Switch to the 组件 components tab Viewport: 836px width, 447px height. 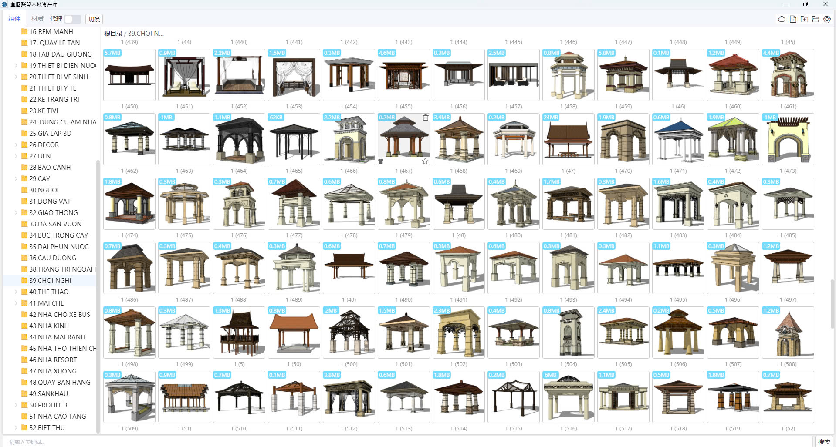14,19
